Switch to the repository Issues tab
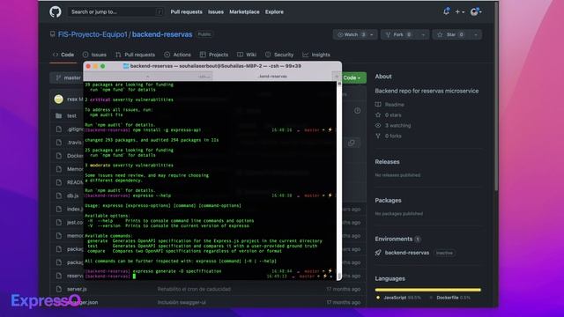Viewport: 564px width, 317px height. pyautogui.click(x=94, y=55)
